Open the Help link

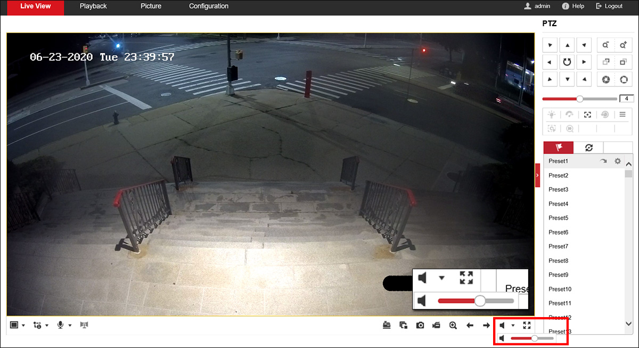pyautogui.click(x=573, y=6)
